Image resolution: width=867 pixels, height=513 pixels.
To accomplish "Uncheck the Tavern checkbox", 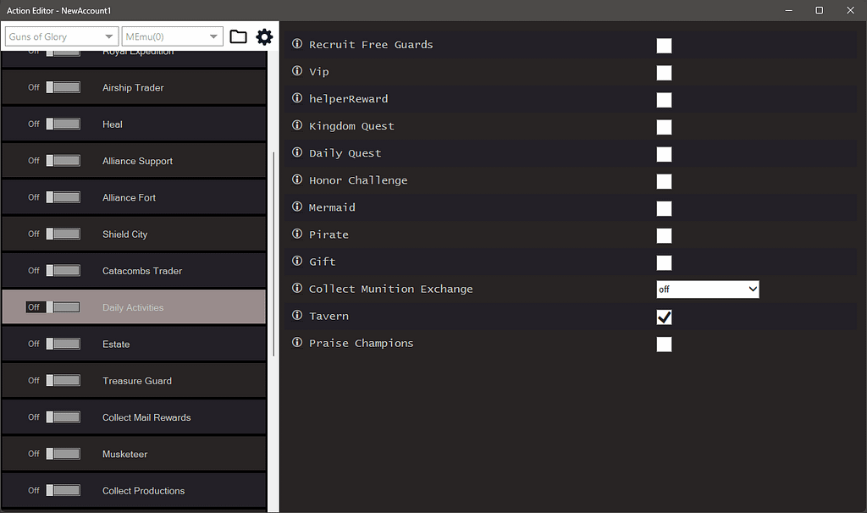I will pyautogui.click(x=664, y=317).
